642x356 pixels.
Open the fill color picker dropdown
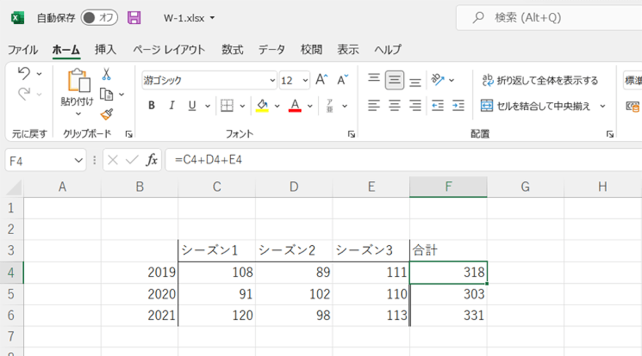pos(277,106)
